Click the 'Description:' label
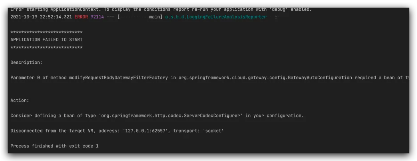417x161 pixels. [x=26, y=63]
